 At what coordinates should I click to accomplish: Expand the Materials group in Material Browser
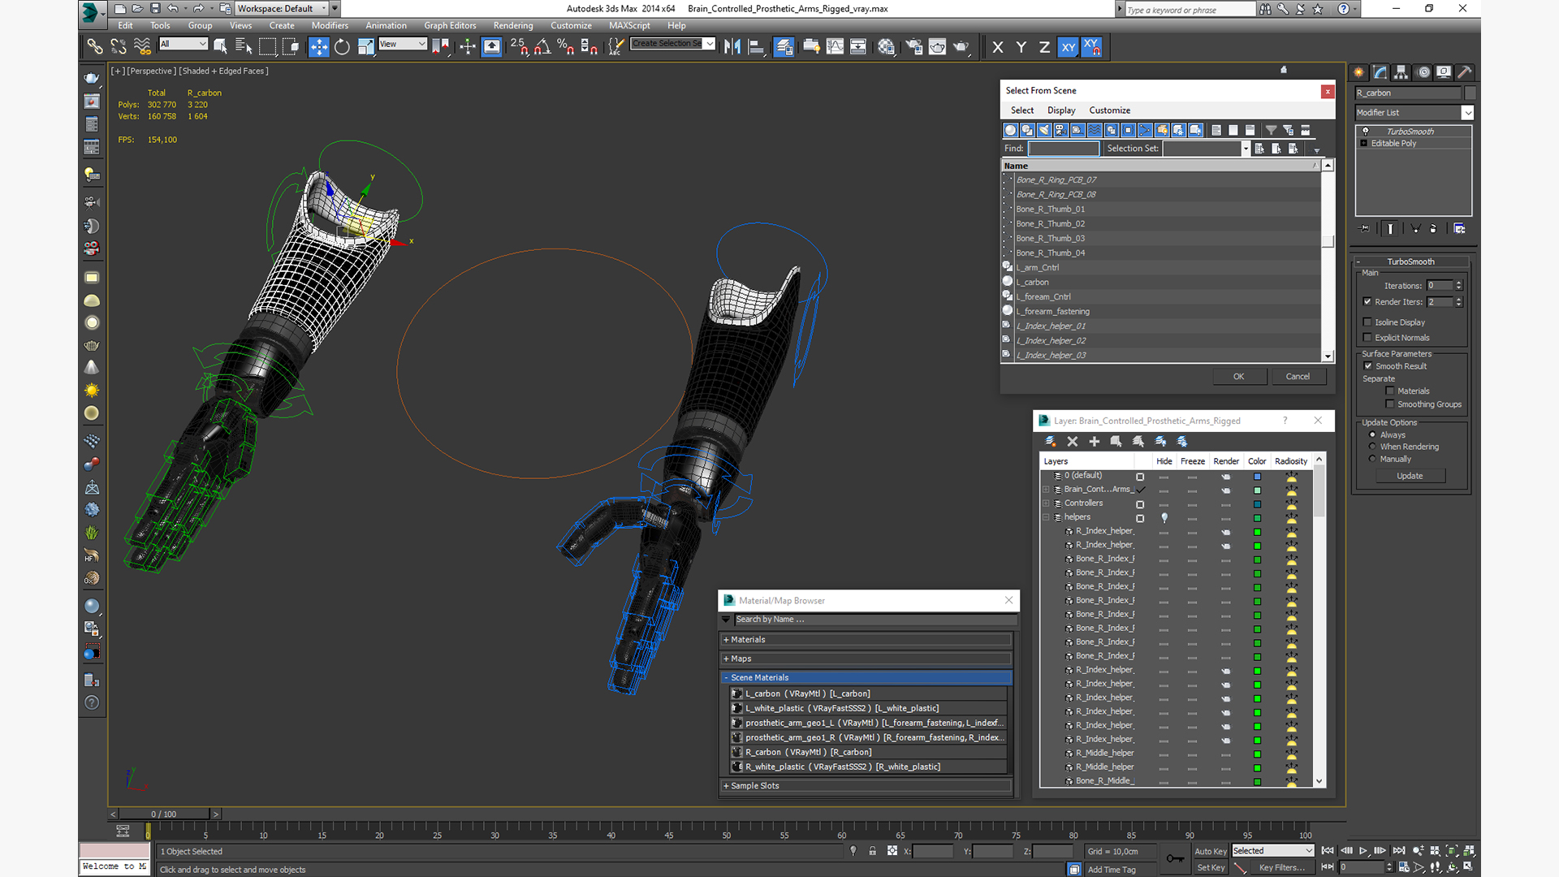(x=867, y=640)
